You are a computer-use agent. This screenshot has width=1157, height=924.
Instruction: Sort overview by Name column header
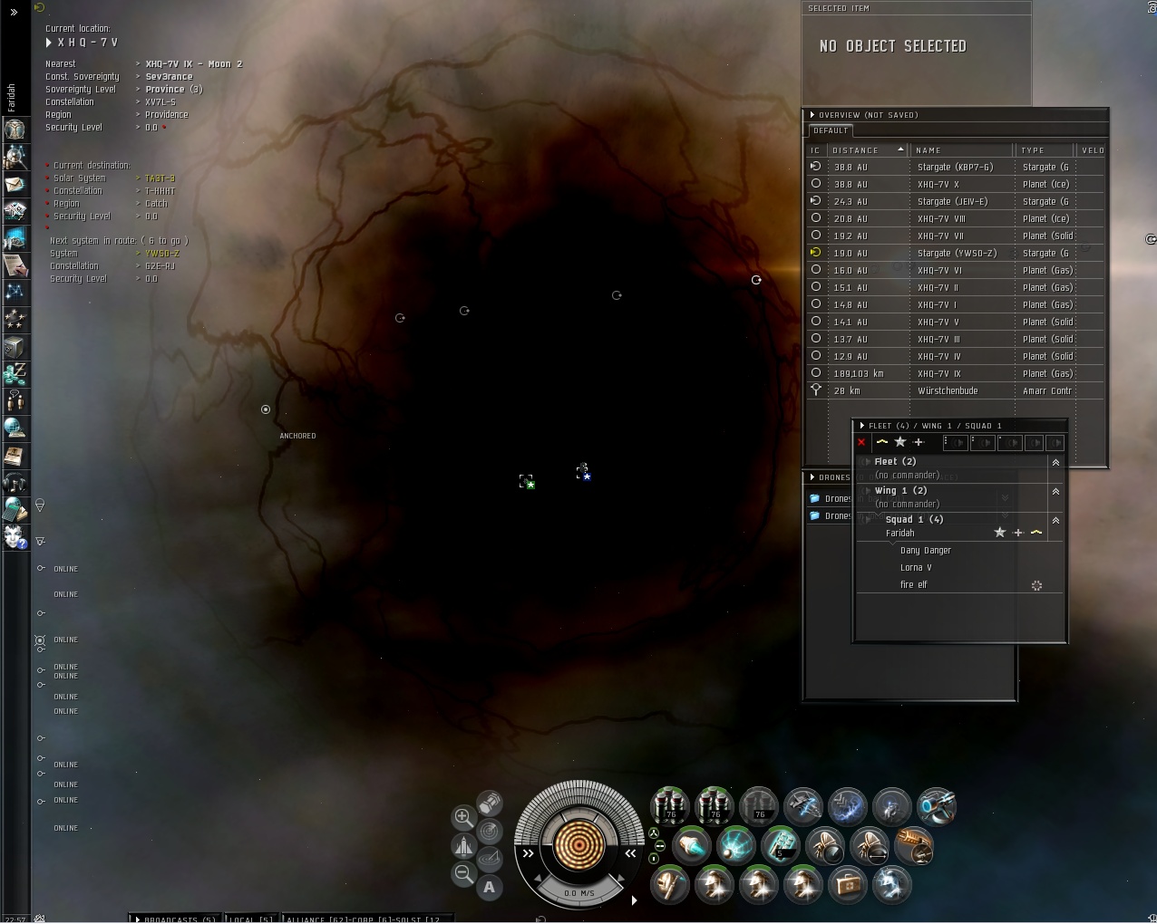tap(962, 149)
